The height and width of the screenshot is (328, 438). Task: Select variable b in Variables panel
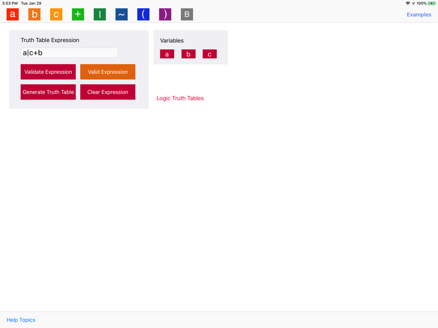(188, 54)
